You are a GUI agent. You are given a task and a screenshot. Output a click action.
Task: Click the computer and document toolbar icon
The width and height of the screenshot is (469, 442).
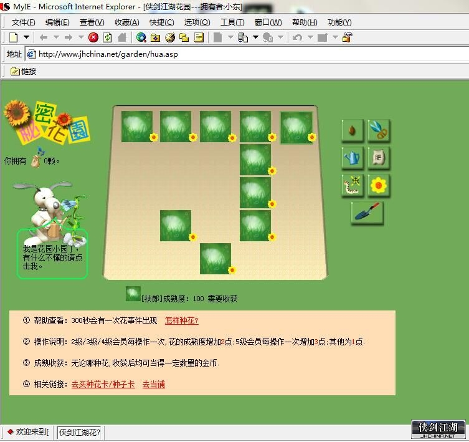pos(243,37)
